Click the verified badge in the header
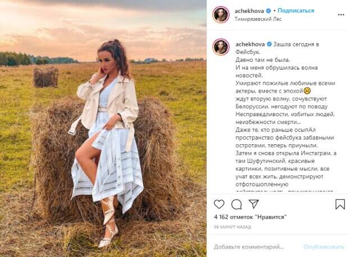Screen dimensions: 348x257 (x=268, y=11)
